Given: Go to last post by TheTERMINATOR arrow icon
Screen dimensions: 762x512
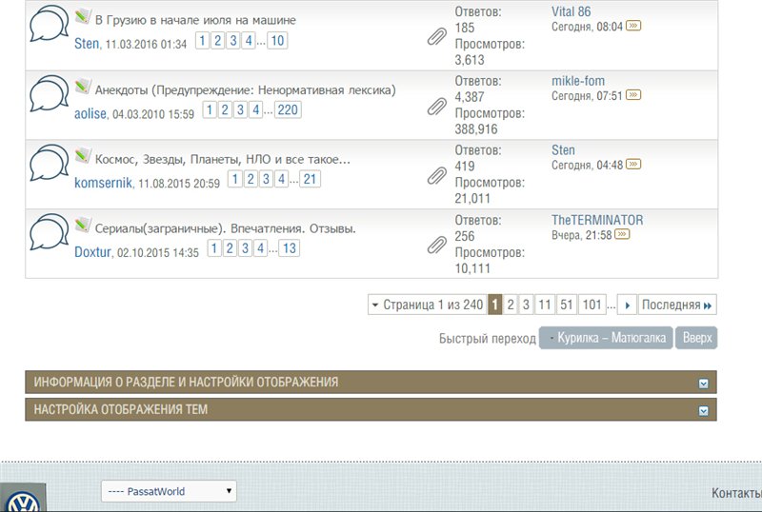Looking at the screenshot, I should [622, 235].
